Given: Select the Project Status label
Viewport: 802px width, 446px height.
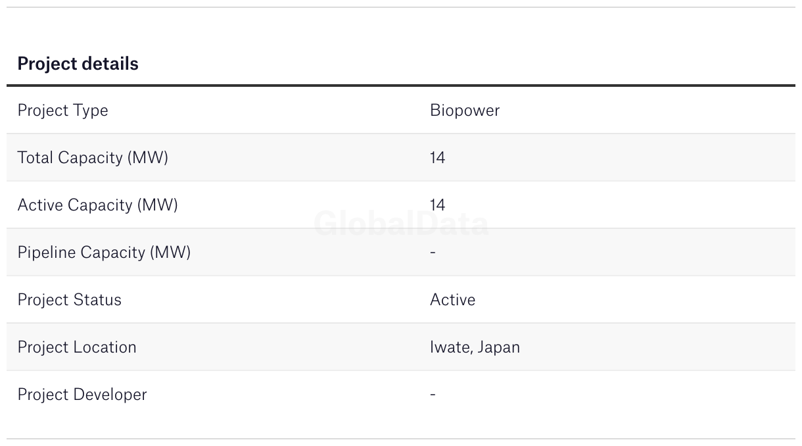Looking at the screenshot, I should pyautogui.click(x=69, y=300).
